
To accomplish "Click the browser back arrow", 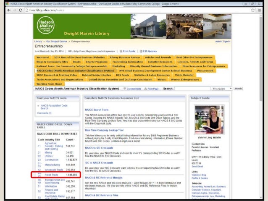I will pyautogui.click(x=9, y=10).
